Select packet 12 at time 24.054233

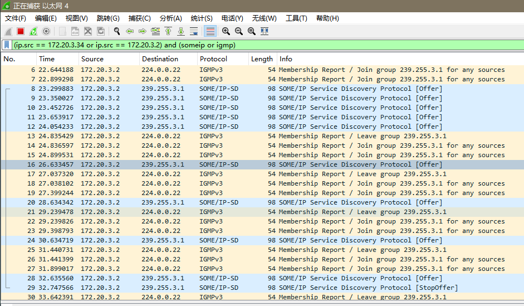[262, 127]
